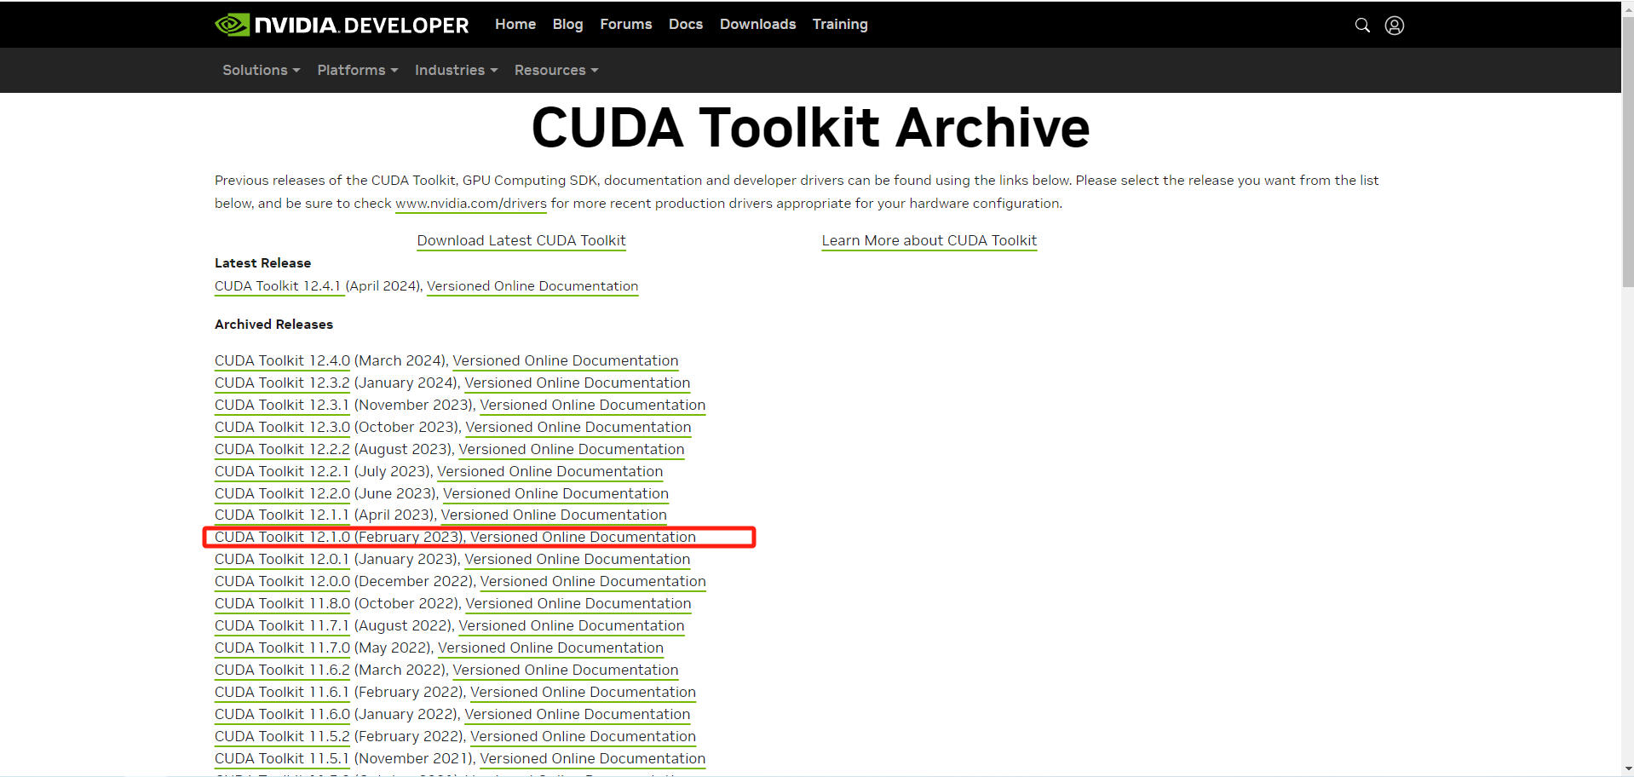Open CUDA Toolkit 11.6.1 link
Screen dimensions: 1634x777
click(282, 693)
